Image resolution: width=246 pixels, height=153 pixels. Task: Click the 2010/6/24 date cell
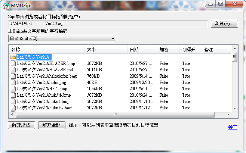pyautogui.click(x=141, y=95)
